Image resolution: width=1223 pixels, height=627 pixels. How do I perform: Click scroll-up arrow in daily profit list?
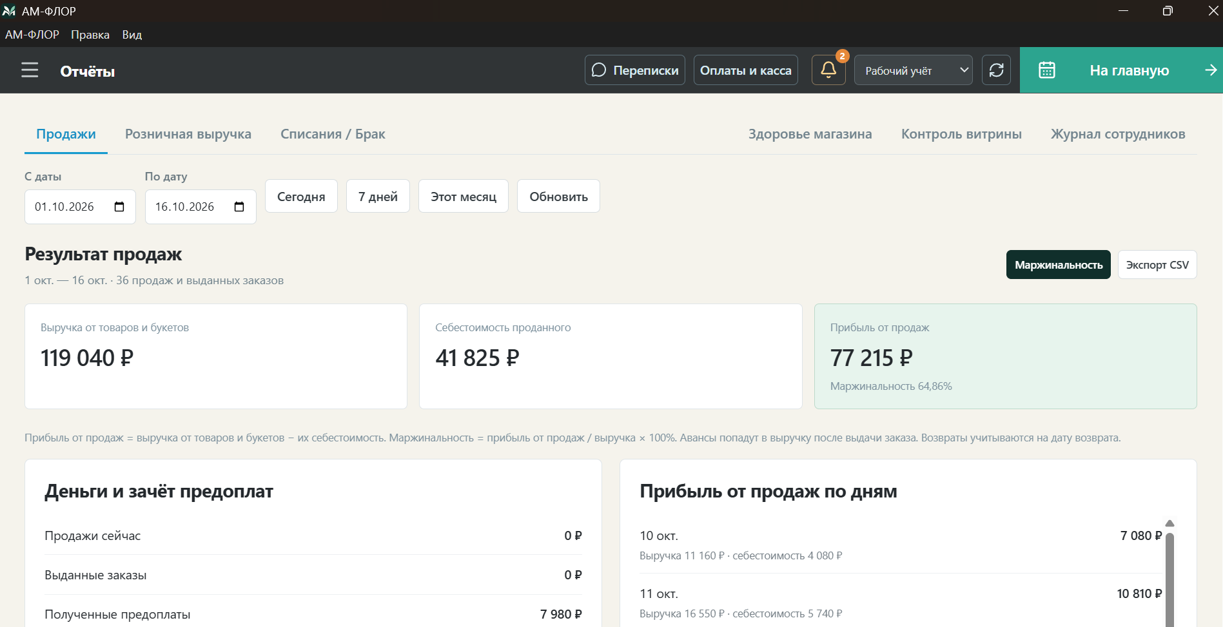point(1169,523)
